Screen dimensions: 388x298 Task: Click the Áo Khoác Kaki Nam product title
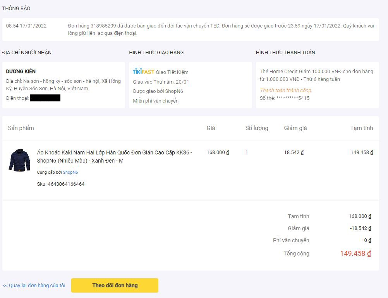point(114,156)
